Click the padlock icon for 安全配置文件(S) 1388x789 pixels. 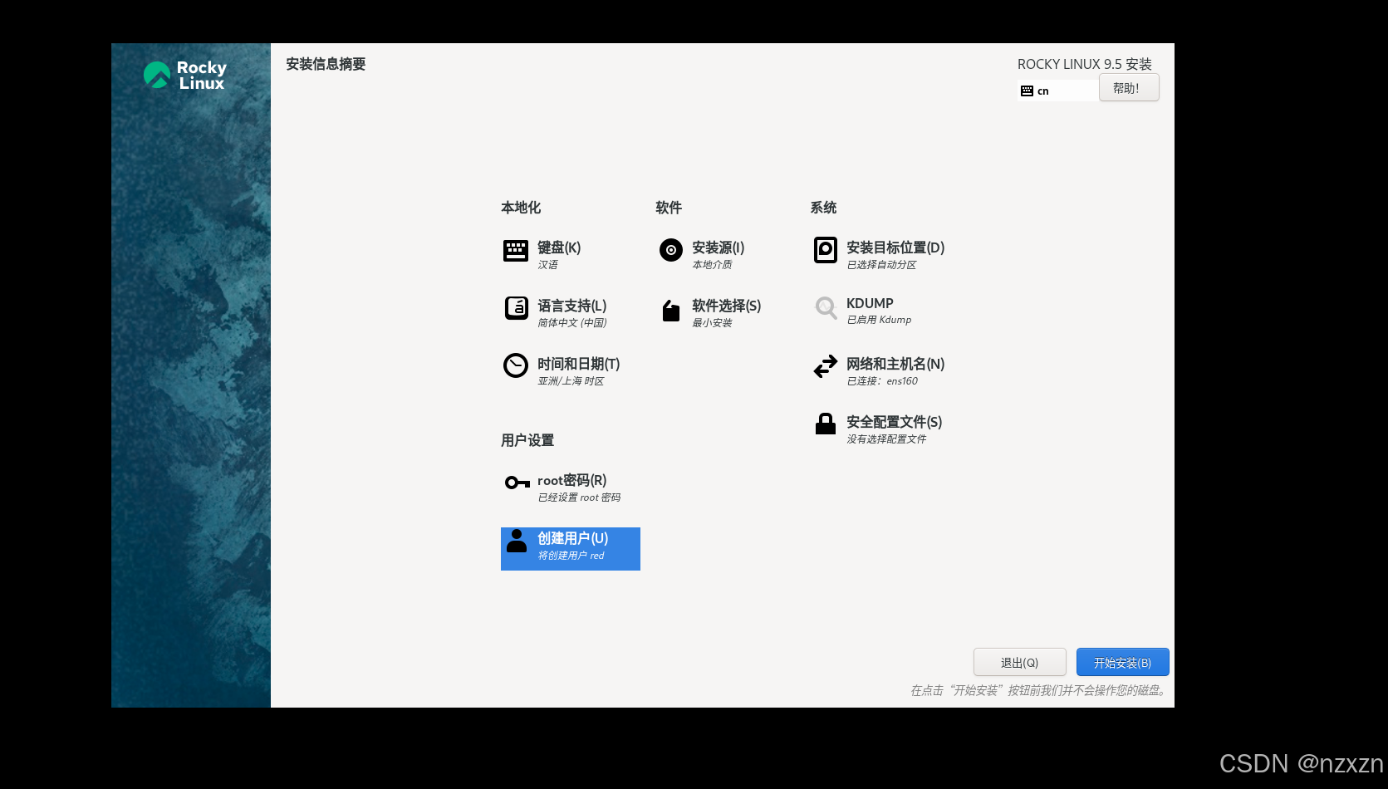click(825, 424)
